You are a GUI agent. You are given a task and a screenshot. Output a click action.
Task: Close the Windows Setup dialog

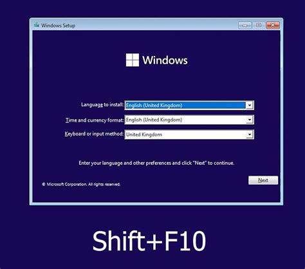pos(273,25)
